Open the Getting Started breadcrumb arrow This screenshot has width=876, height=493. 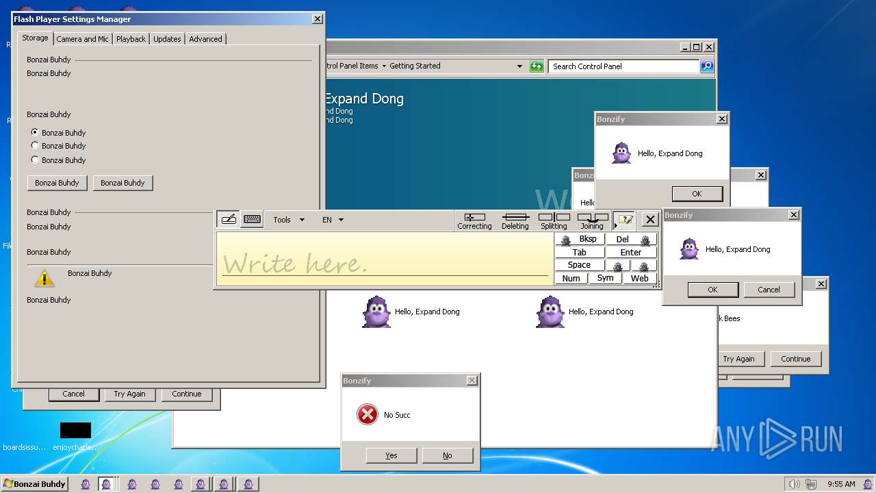[384, 66]
